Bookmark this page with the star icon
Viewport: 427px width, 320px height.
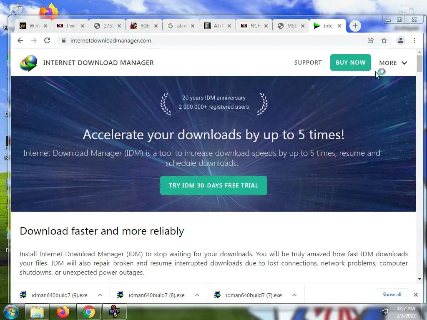pos(384,40)
